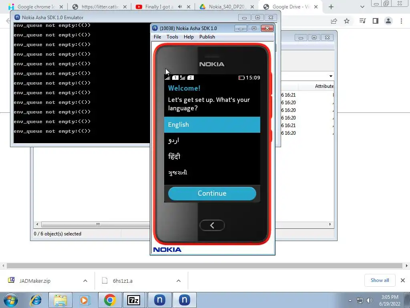Close the litter.catbox tab
Viewport: 410px width, 308px height.
[x=125, y=7]
